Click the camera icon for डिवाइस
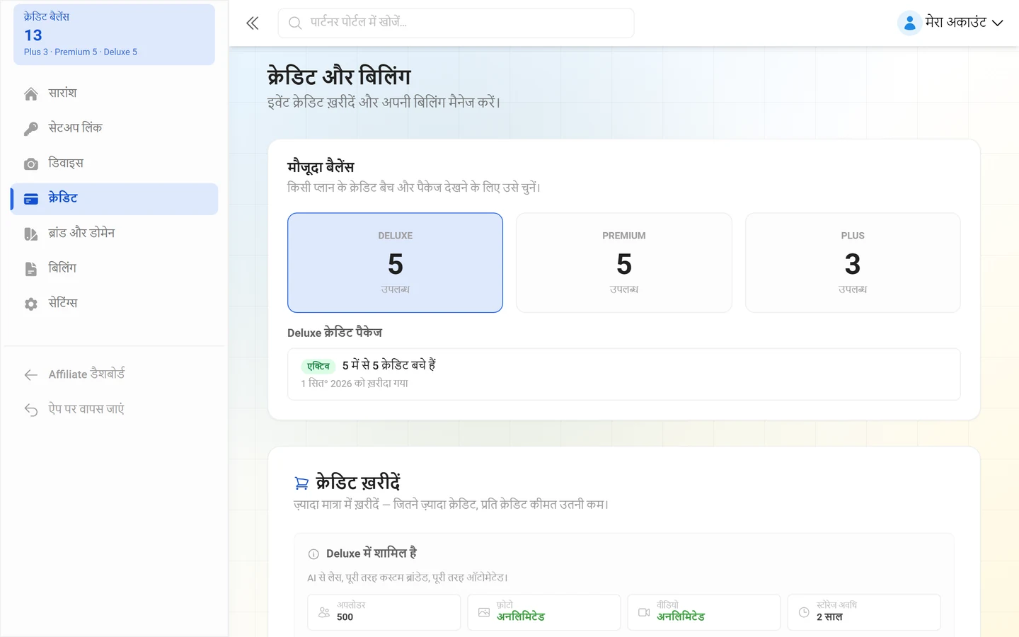 pos(31,164)
